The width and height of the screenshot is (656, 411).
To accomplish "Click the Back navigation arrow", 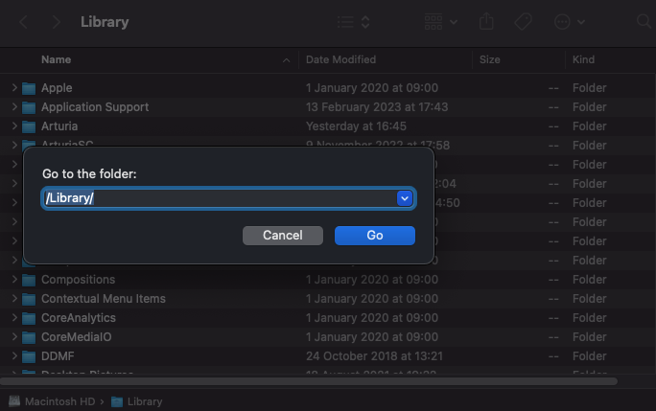I will (24, 21).
